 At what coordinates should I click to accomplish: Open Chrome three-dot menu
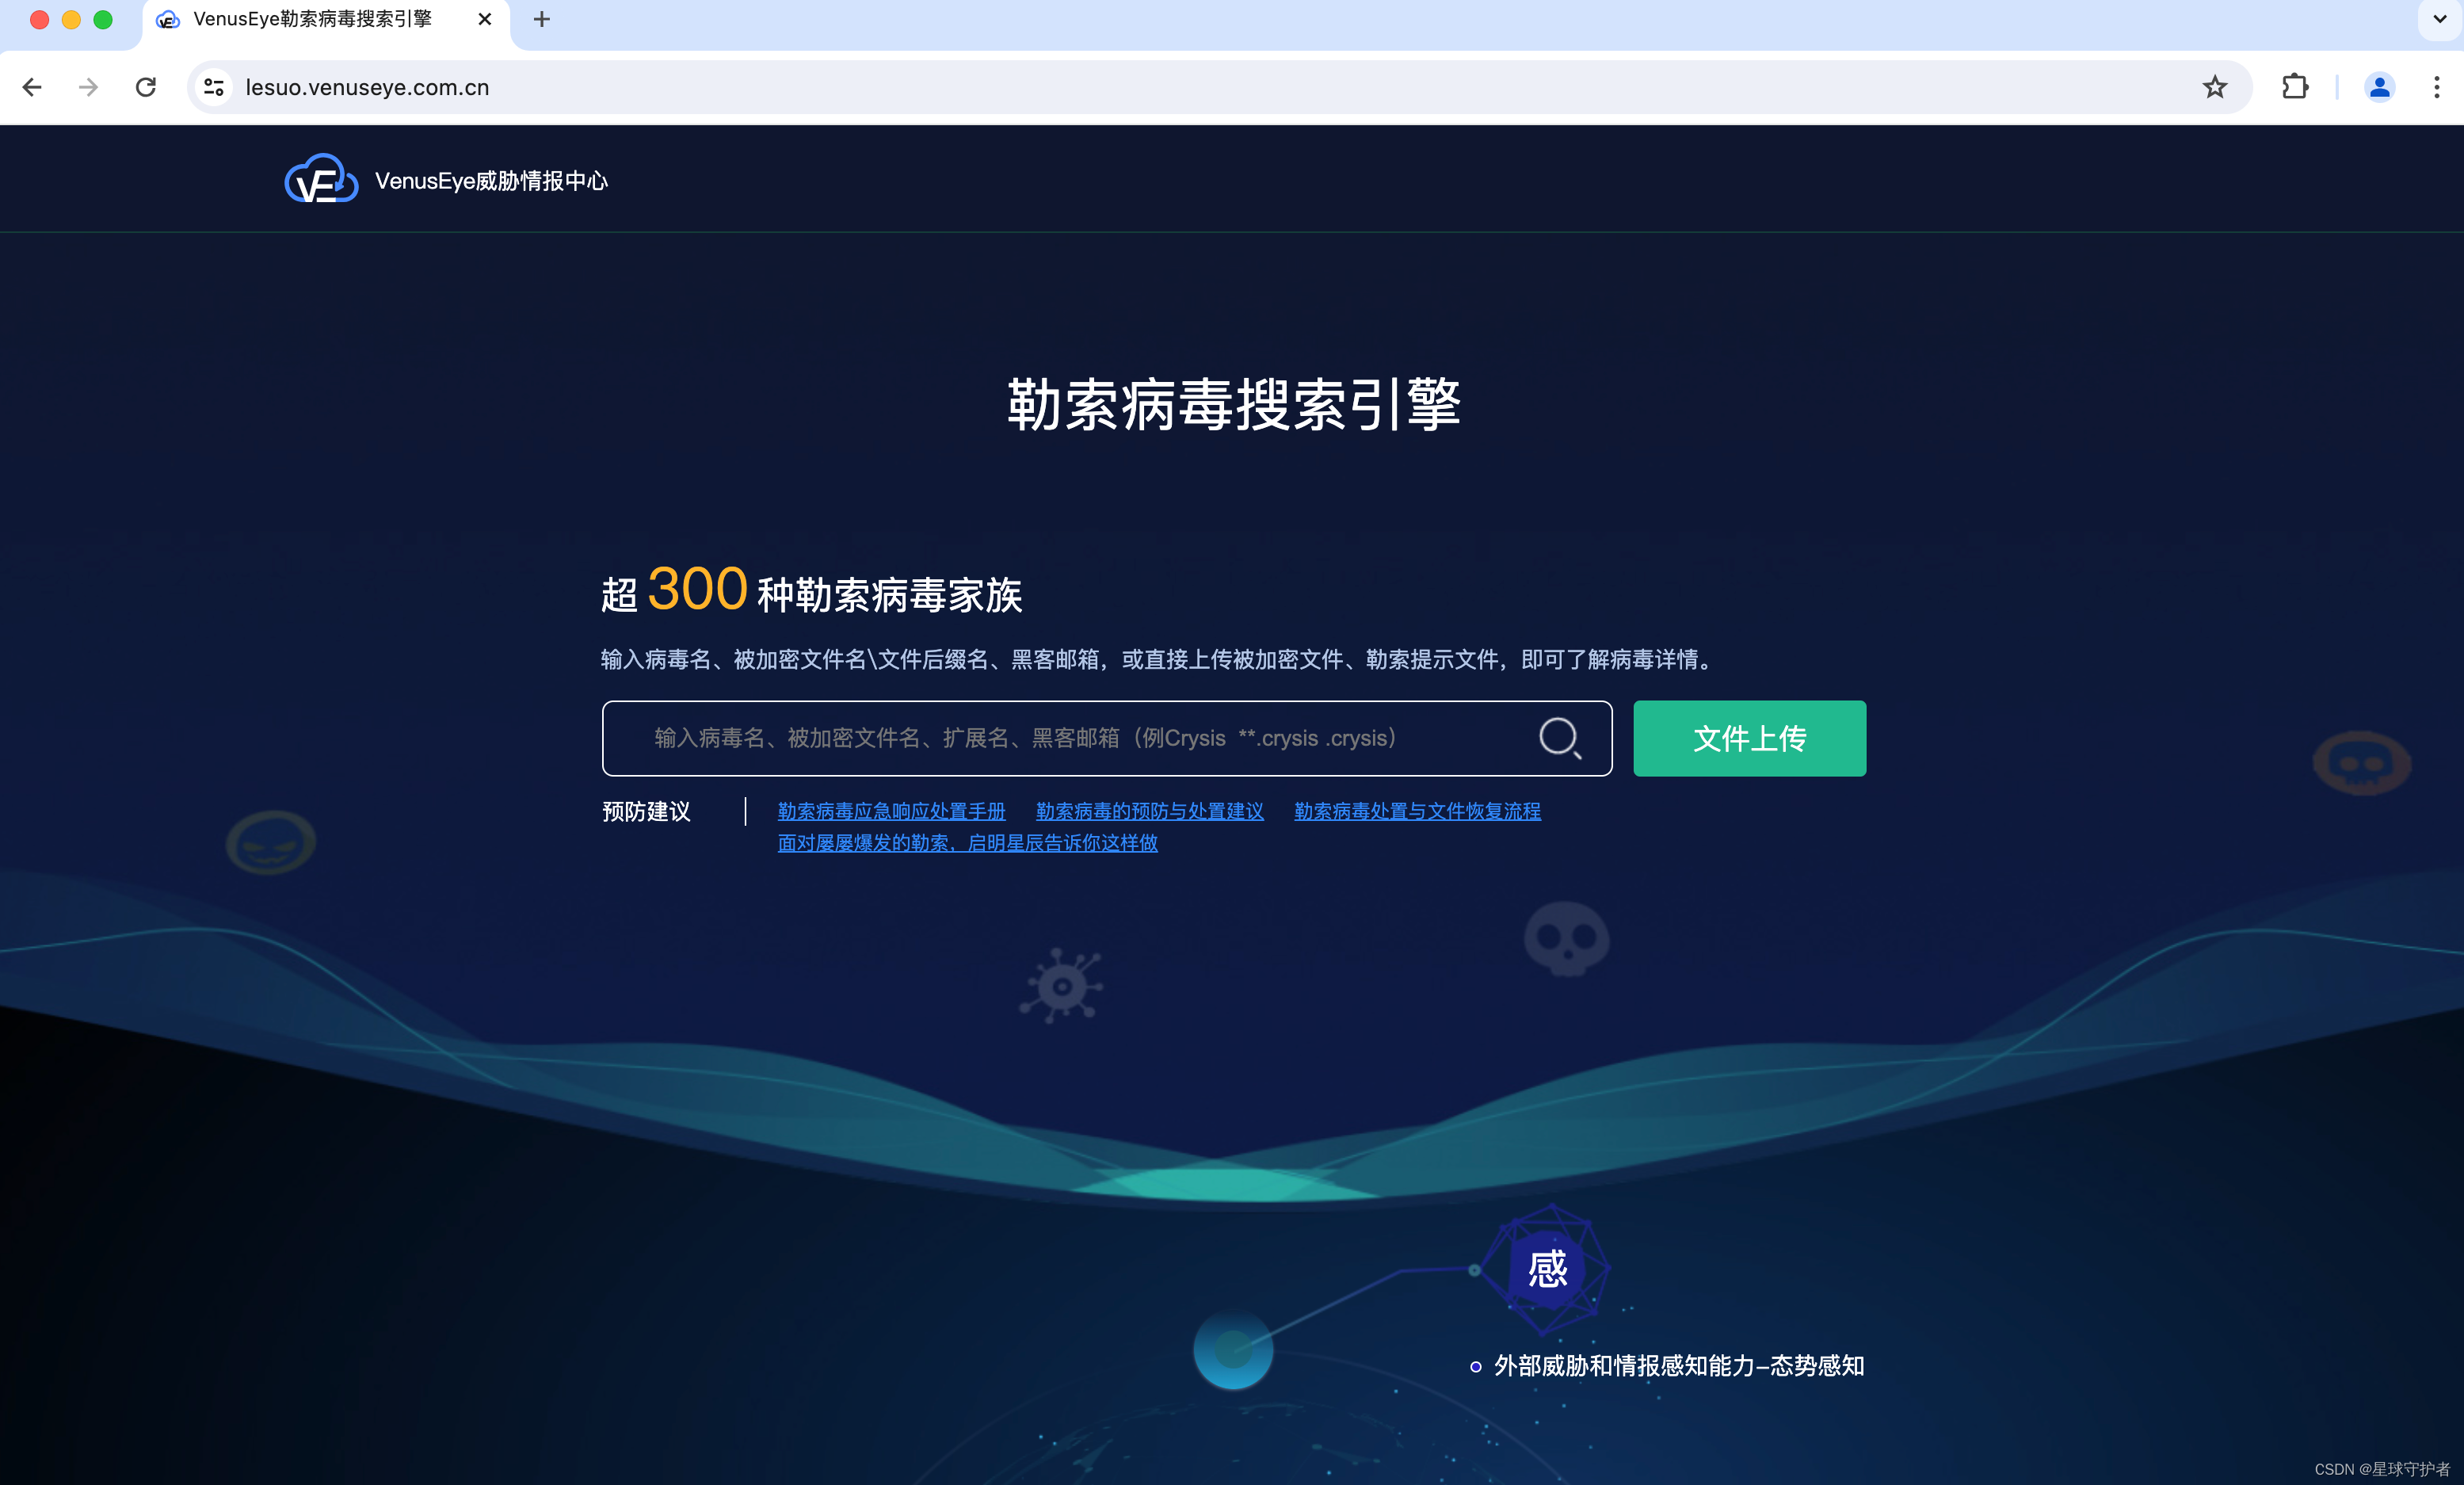click(2436, 87)
